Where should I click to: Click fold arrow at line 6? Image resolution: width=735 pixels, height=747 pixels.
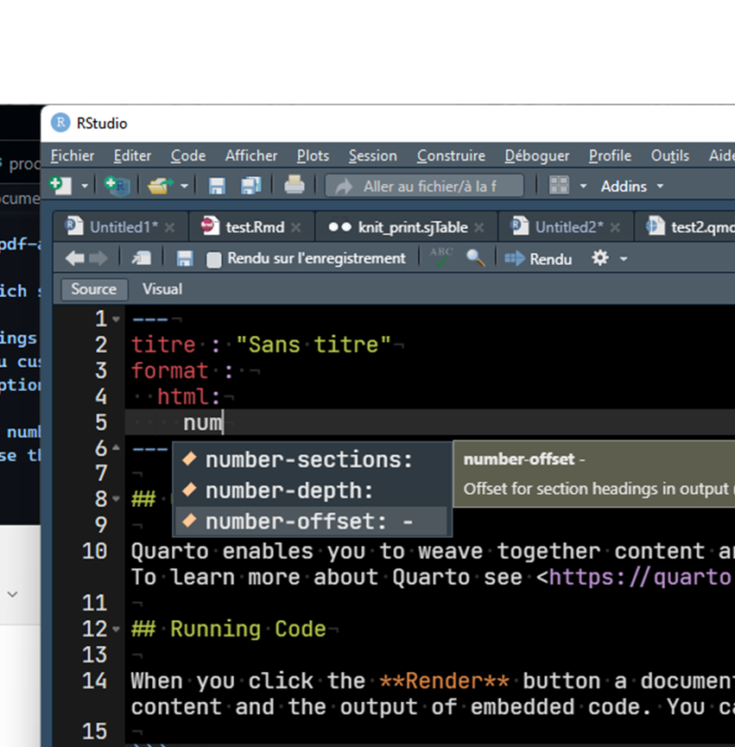point(117,447)
